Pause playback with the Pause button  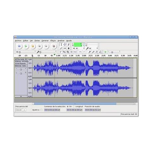coord(19,46)
